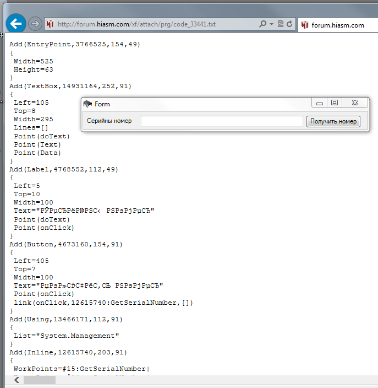Click the 'Серийны номер' label
The height and width of the screenshot is (388, 378).
coord(109,121)
